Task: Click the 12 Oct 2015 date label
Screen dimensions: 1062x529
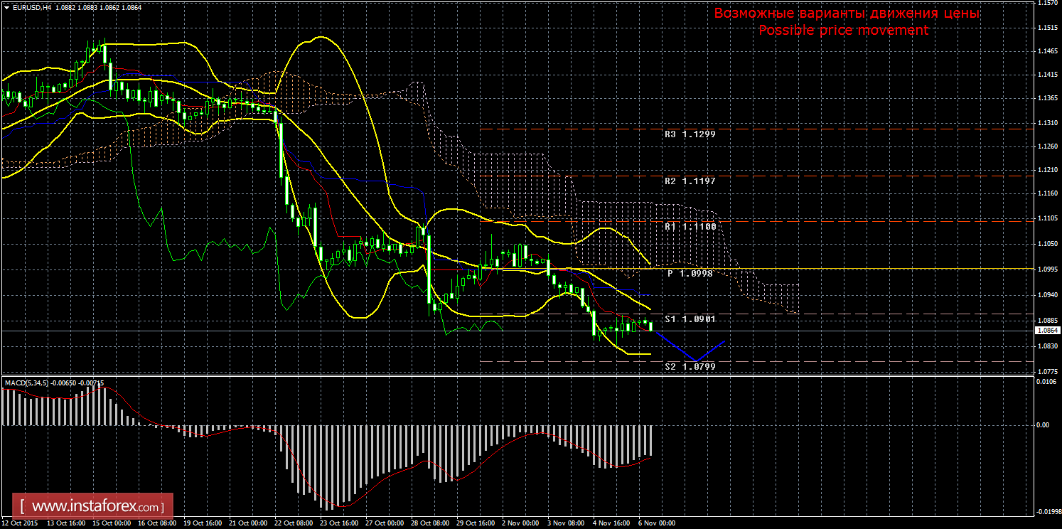Action: point(19,523)
